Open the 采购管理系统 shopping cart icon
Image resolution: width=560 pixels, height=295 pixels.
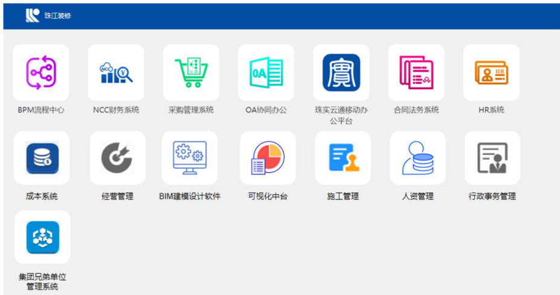[x=191, y=72]
